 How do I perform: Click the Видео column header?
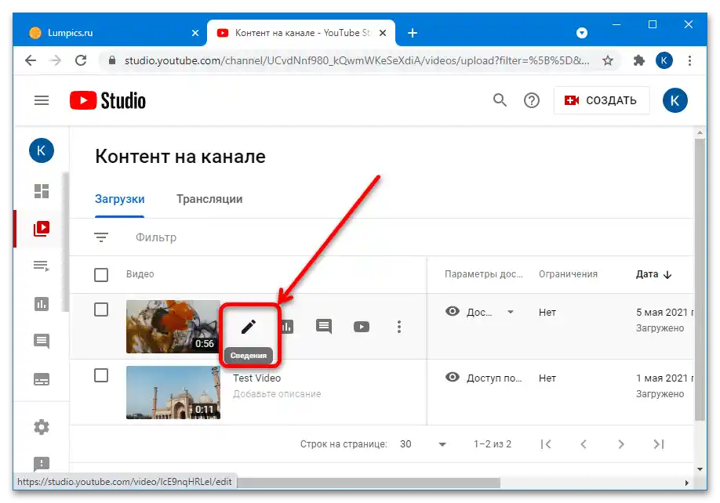140,273
